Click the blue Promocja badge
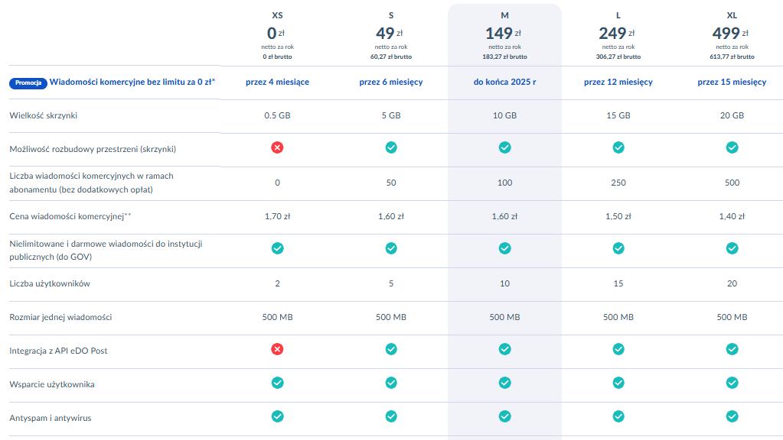The image size is (783, 440). click(x=28, y=82)
